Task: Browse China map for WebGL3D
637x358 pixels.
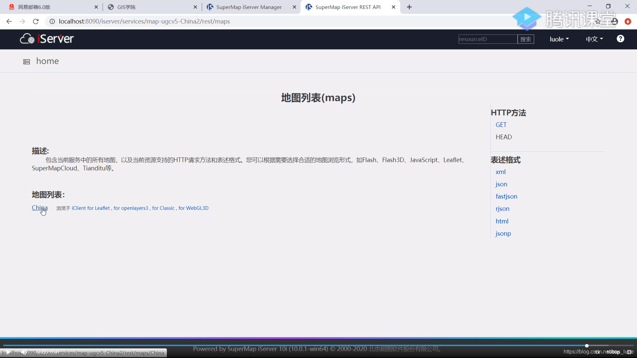Action: click(x=193, y=208)
